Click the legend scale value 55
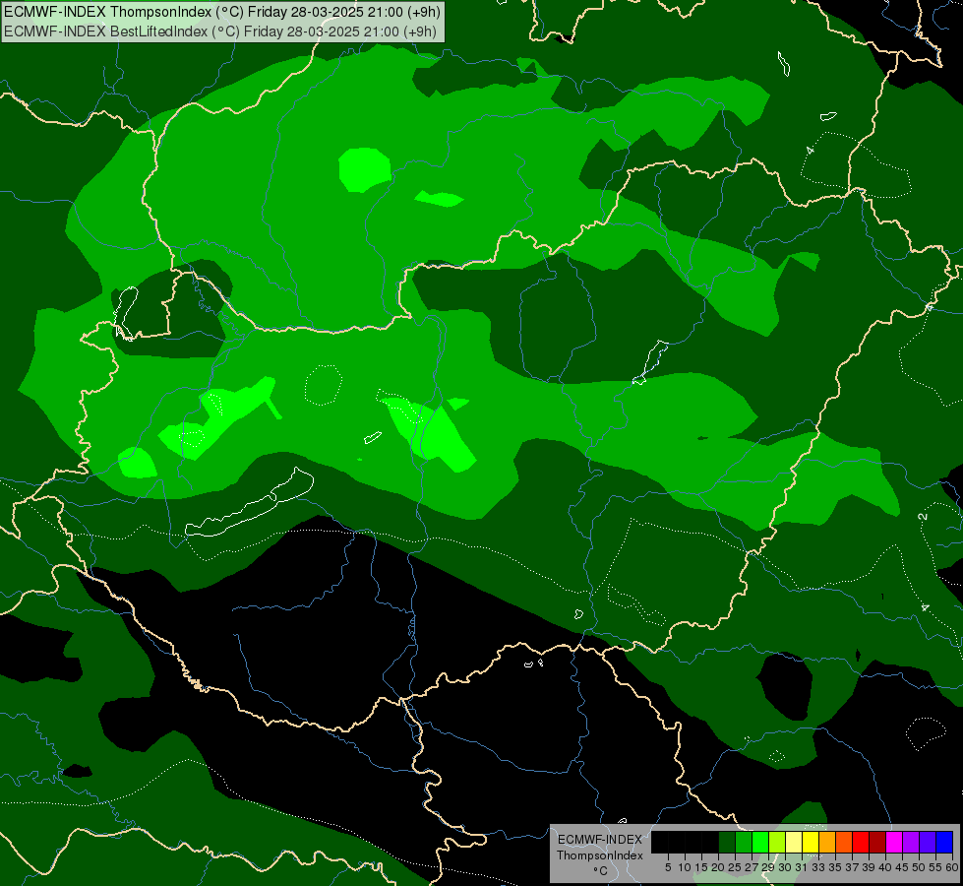This screenshot has height=886, width=963. (x=935, y=867)
